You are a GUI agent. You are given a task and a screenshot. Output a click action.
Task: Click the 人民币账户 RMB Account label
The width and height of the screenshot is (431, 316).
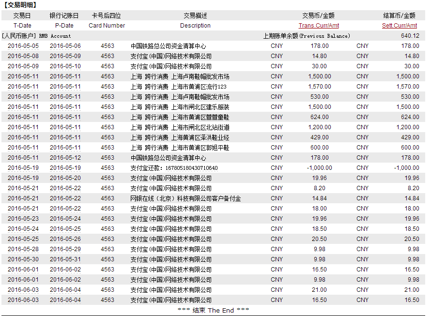click(36, 36)
